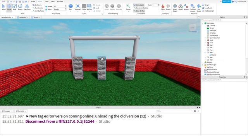Open the All Messages dropdown
The height and width of the screenshot is (139, 248).
coord(7,111)
